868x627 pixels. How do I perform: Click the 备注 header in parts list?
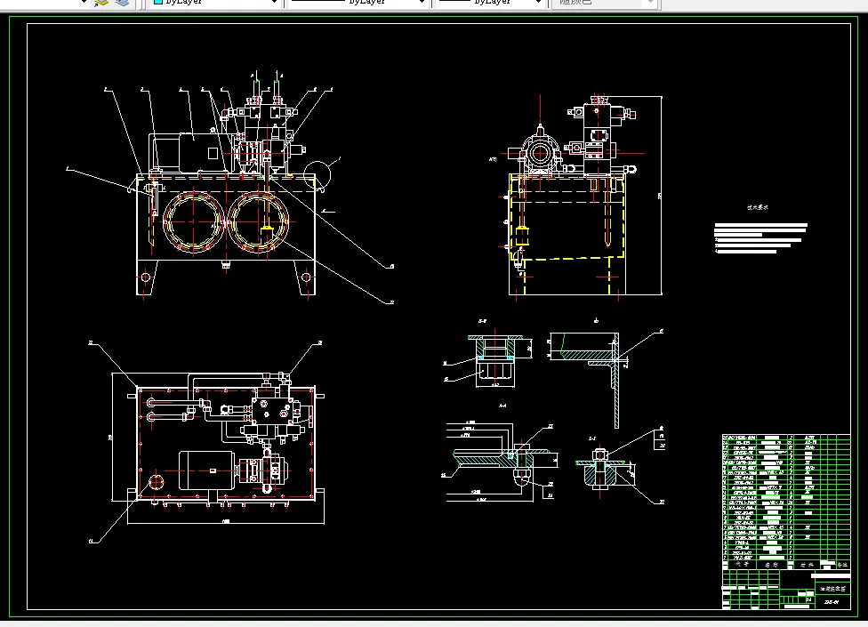coord(842,565)
